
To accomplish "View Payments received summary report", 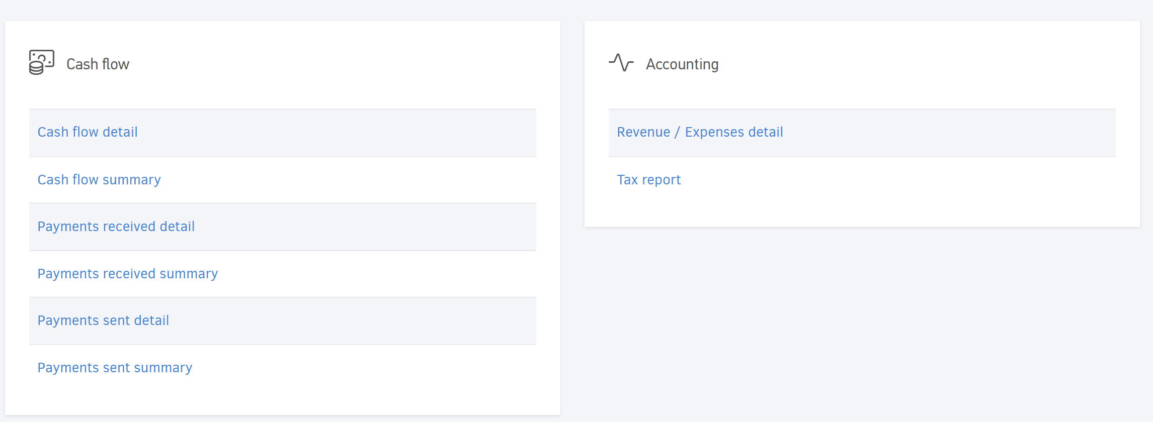I will [x=128, y=274].
